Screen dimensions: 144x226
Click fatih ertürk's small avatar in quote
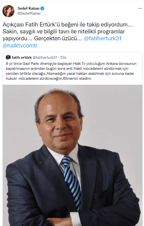coord(8,57)
